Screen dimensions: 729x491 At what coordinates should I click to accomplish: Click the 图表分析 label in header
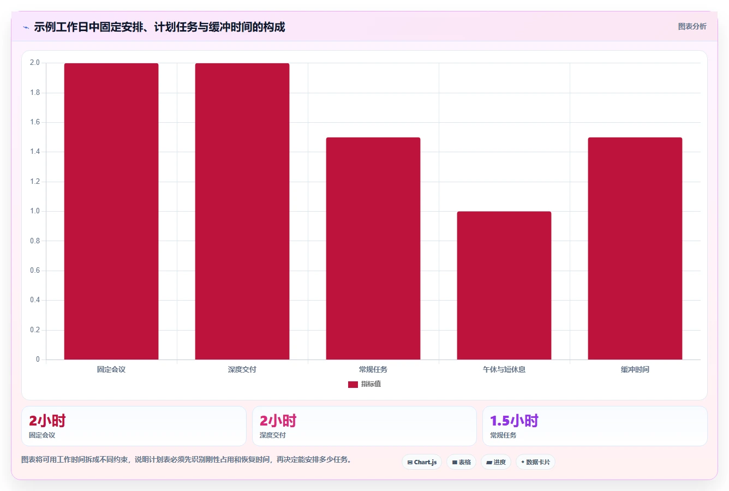(692, 26)
